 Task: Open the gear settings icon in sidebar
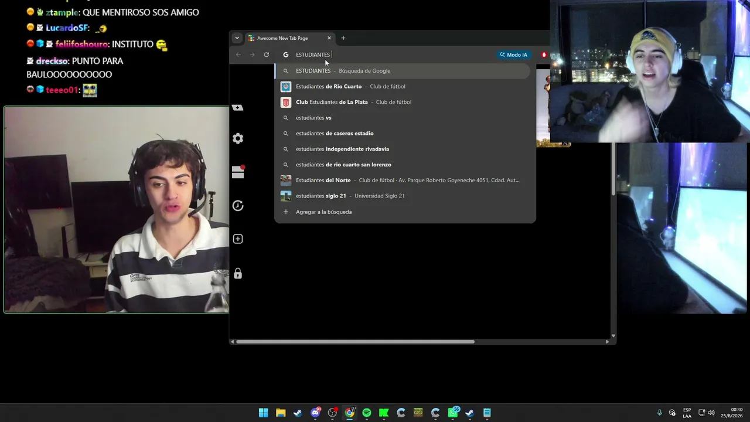[238, 138]
